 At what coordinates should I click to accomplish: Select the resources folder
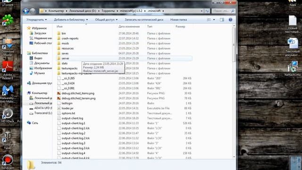point(67,48)
